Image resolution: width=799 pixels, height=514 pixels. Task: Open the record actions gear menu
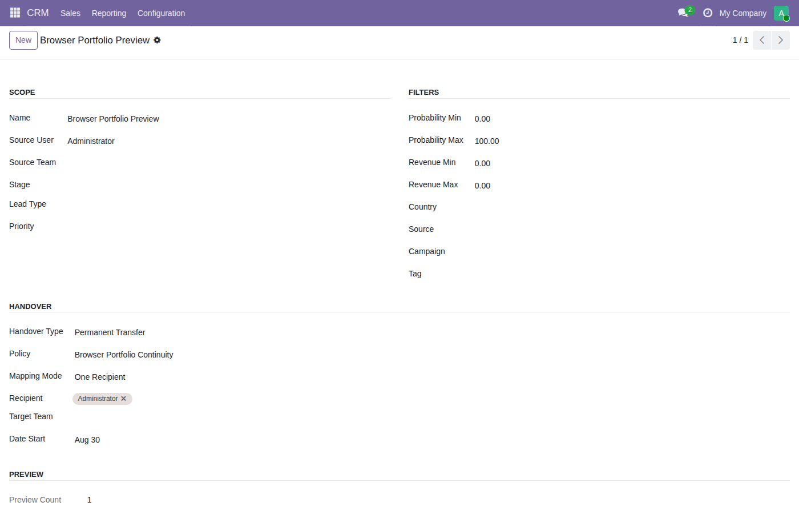(x=157, y=40)
